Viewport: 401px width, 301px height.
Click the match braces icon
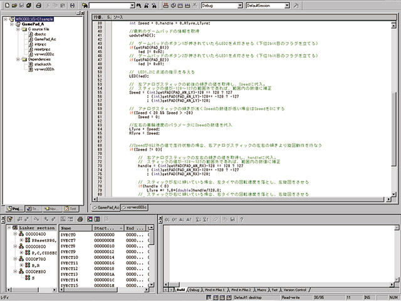tap(73, 5)
